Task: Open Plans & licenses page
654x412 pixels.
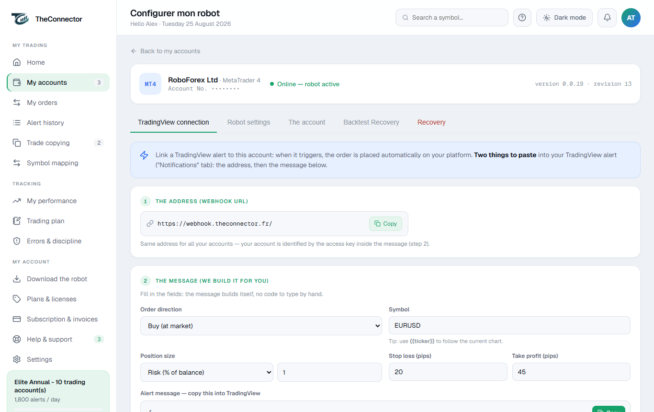Action: tap(58, 299)
